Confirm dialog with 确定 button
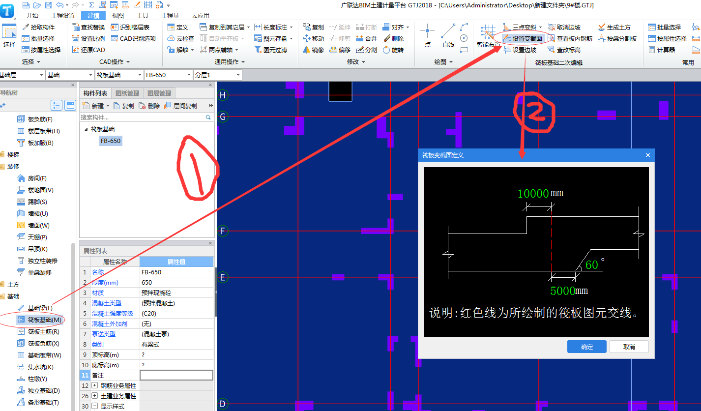The width and height of the screenshot is (701, 411). 587,347
